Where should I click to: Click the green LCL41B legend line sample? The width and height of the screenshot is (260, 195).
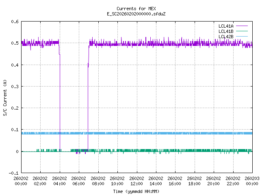click(242, 31)
